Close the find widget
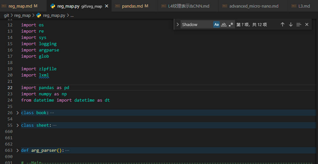 click(307, 24)
